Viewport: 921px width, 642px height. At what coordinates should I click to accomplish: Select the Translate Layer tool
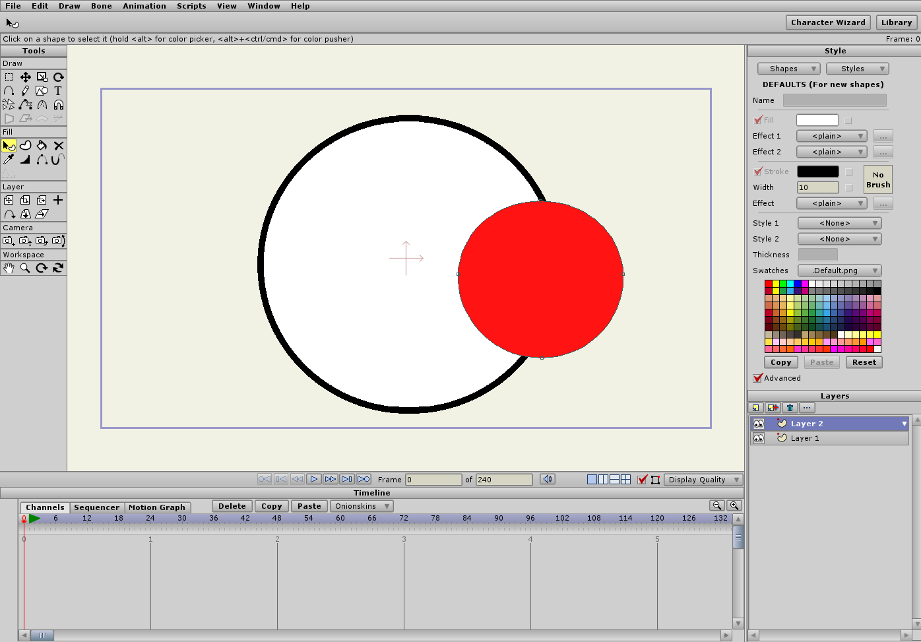(9, 200)
